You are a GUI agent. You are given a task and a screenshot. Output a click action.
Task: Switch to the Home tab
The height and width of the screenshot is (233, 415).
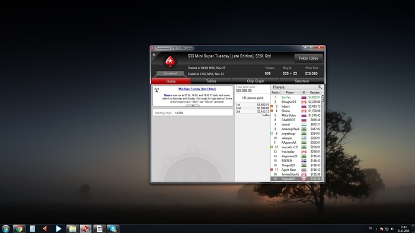(171, 81)
